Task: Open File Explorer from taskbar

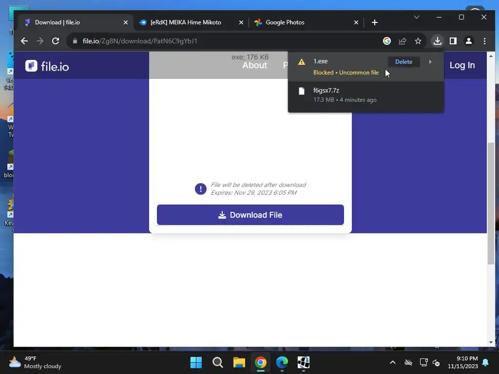Action: coord(239,362)
